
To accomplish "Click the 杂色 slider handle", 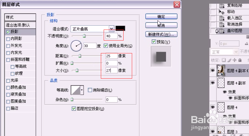I will [72, 99].
